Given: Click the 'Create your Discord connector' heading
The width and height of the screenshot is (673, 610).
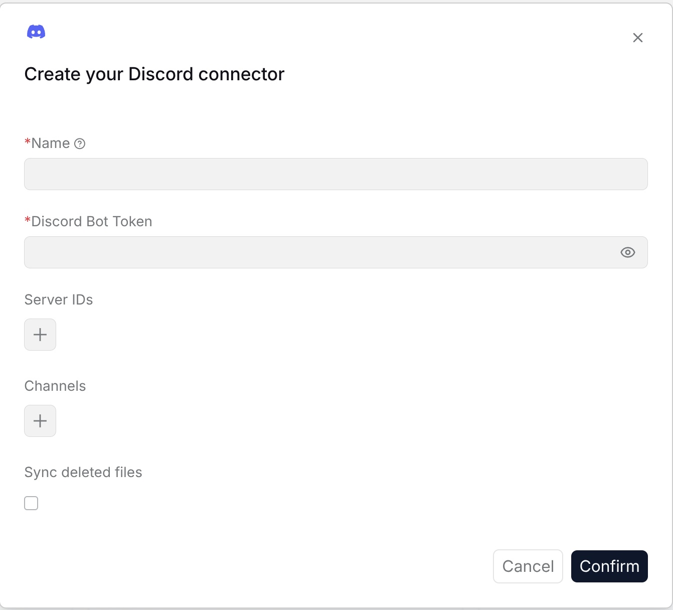Looking at the screenshot, I should pyautogui.click(x=154, y=74).
